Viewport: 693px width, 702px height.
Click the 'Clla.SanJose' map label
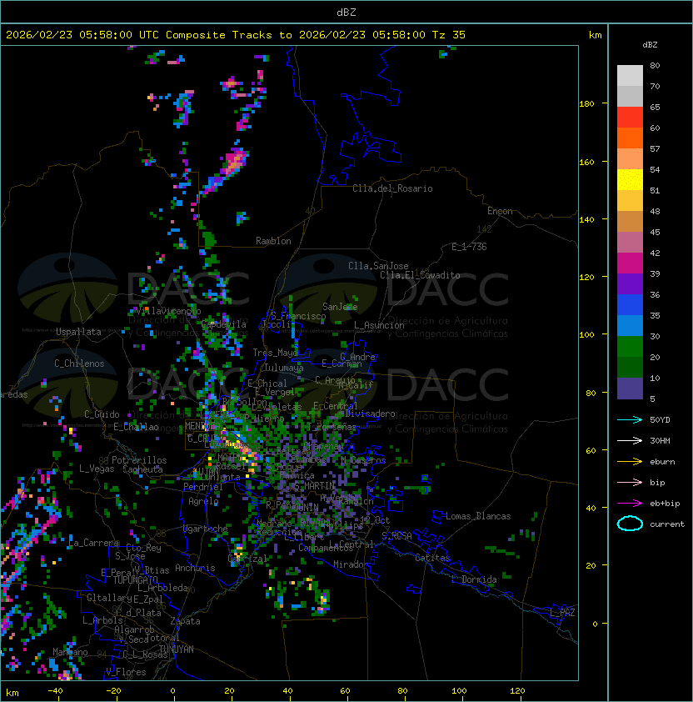(x=378, y=266)
